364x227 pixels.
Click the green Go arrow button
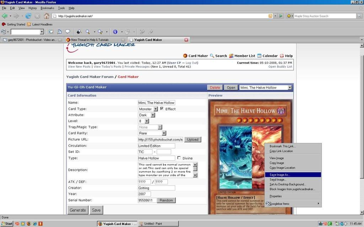[281, 16]
